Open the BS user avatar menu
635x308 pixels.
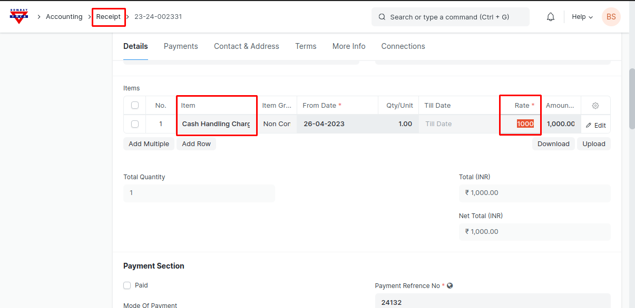pyautogui.click(x=611, y=17)
